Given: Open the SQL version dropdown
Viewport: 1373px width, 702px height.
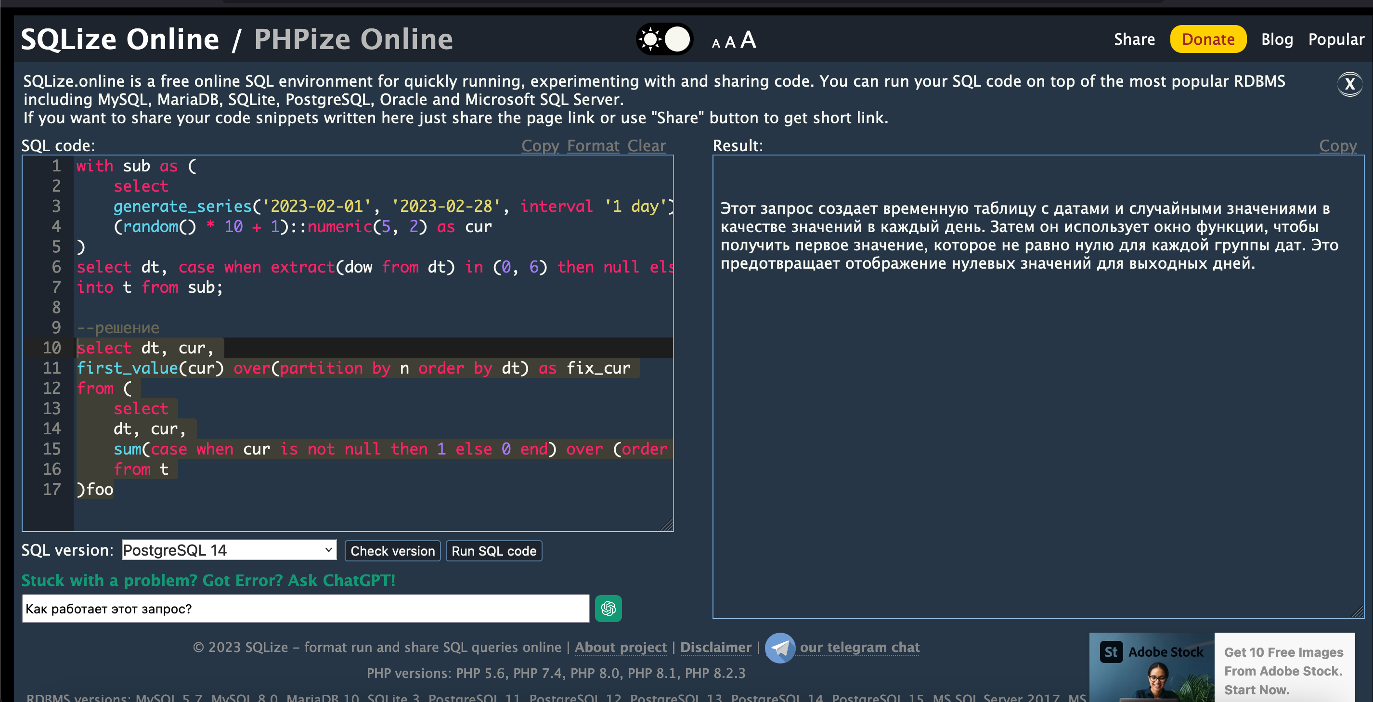Looking at the screenshot, I should (x=229, y=550).
